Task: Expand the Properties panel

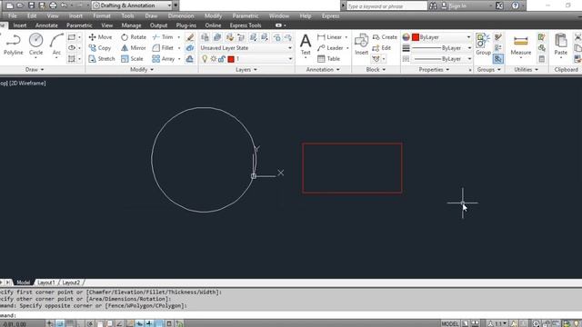Action: [x=434, y=69]
